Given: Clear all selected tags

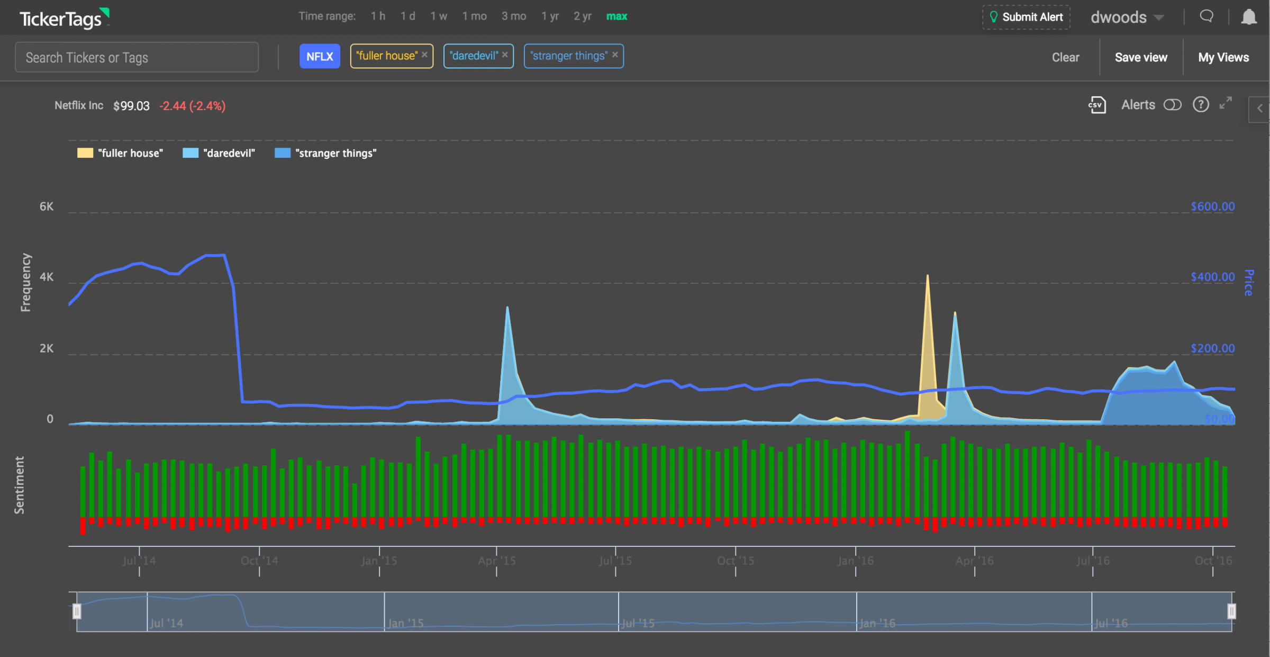Looking at the screenshot, I should (1065, 57).
